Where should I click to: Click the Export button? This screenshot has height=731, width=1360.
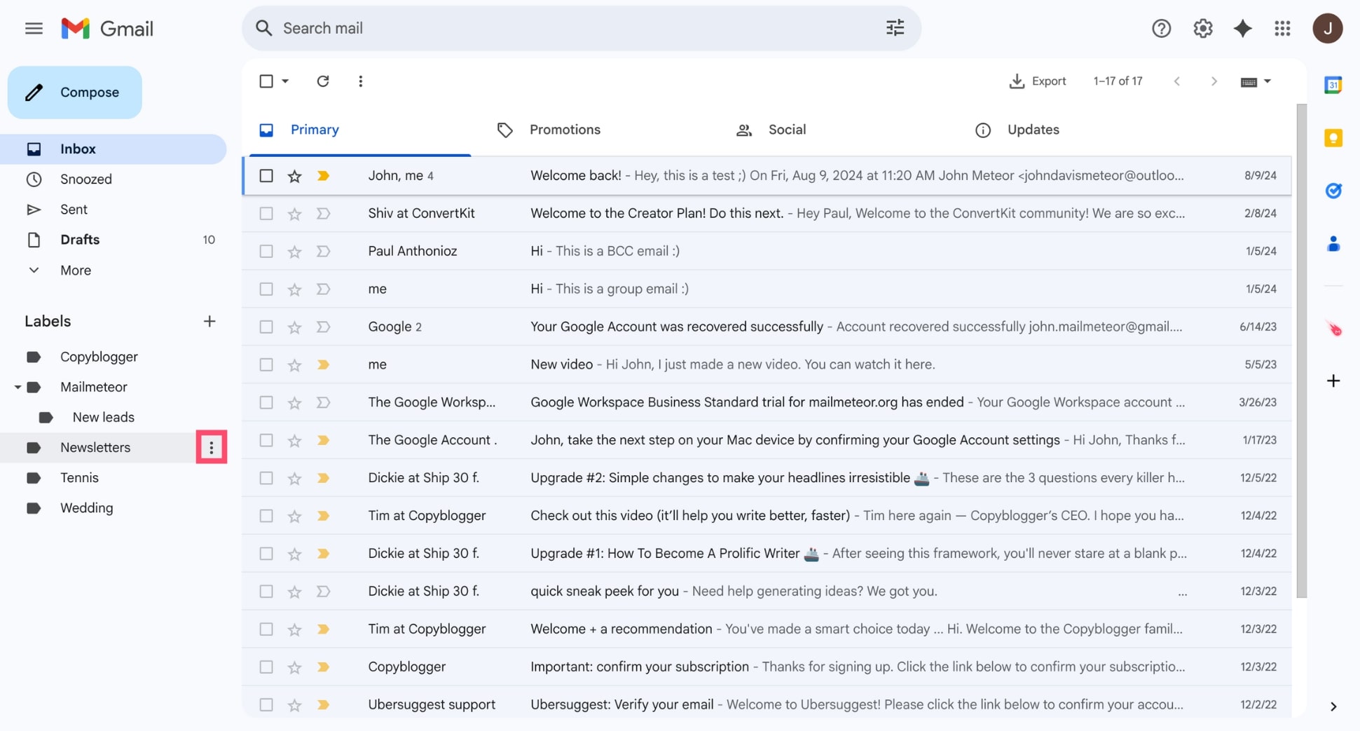(1037, 81)
